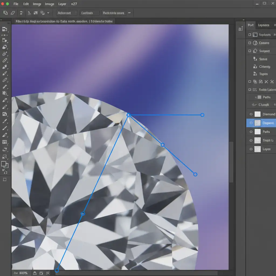Open the Adercort dropdown in the options bar
This screenshot has height=276, width=276.
point(67,13)
